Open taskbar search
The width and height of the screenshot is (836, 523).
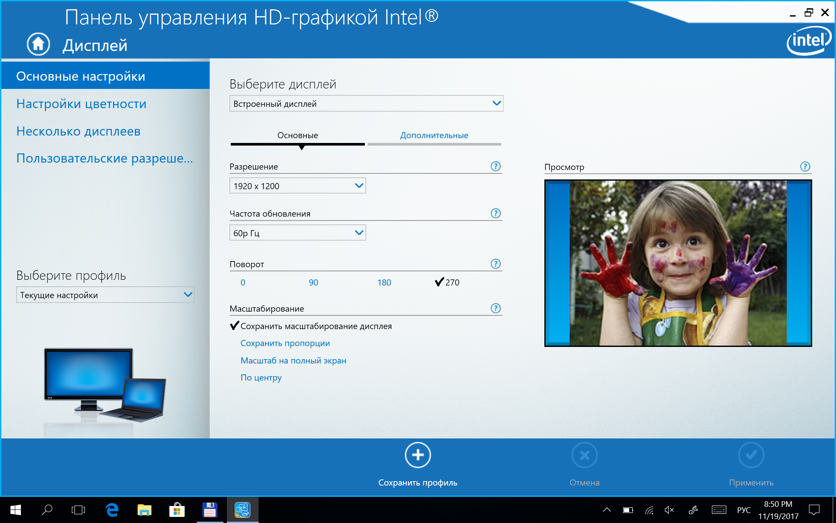[x=47, y=510]
